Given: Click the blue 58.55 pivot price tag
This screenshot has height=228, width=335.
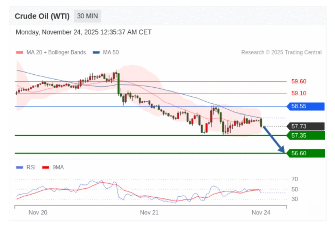Looking at the screenshot, I should [x=306, y=106].
